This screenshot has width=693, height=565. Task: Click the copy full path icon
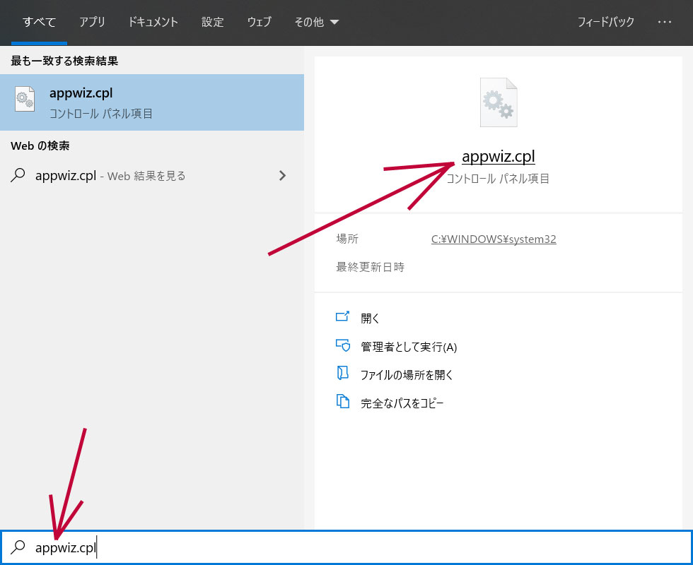coord(342,401)
